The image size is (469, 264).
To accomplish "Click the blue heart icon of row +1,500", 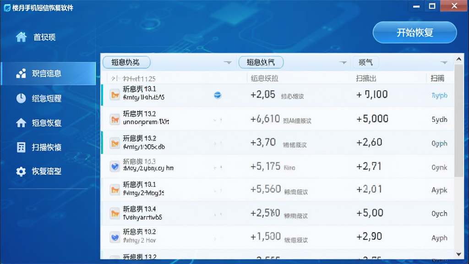I will [115, 237].
